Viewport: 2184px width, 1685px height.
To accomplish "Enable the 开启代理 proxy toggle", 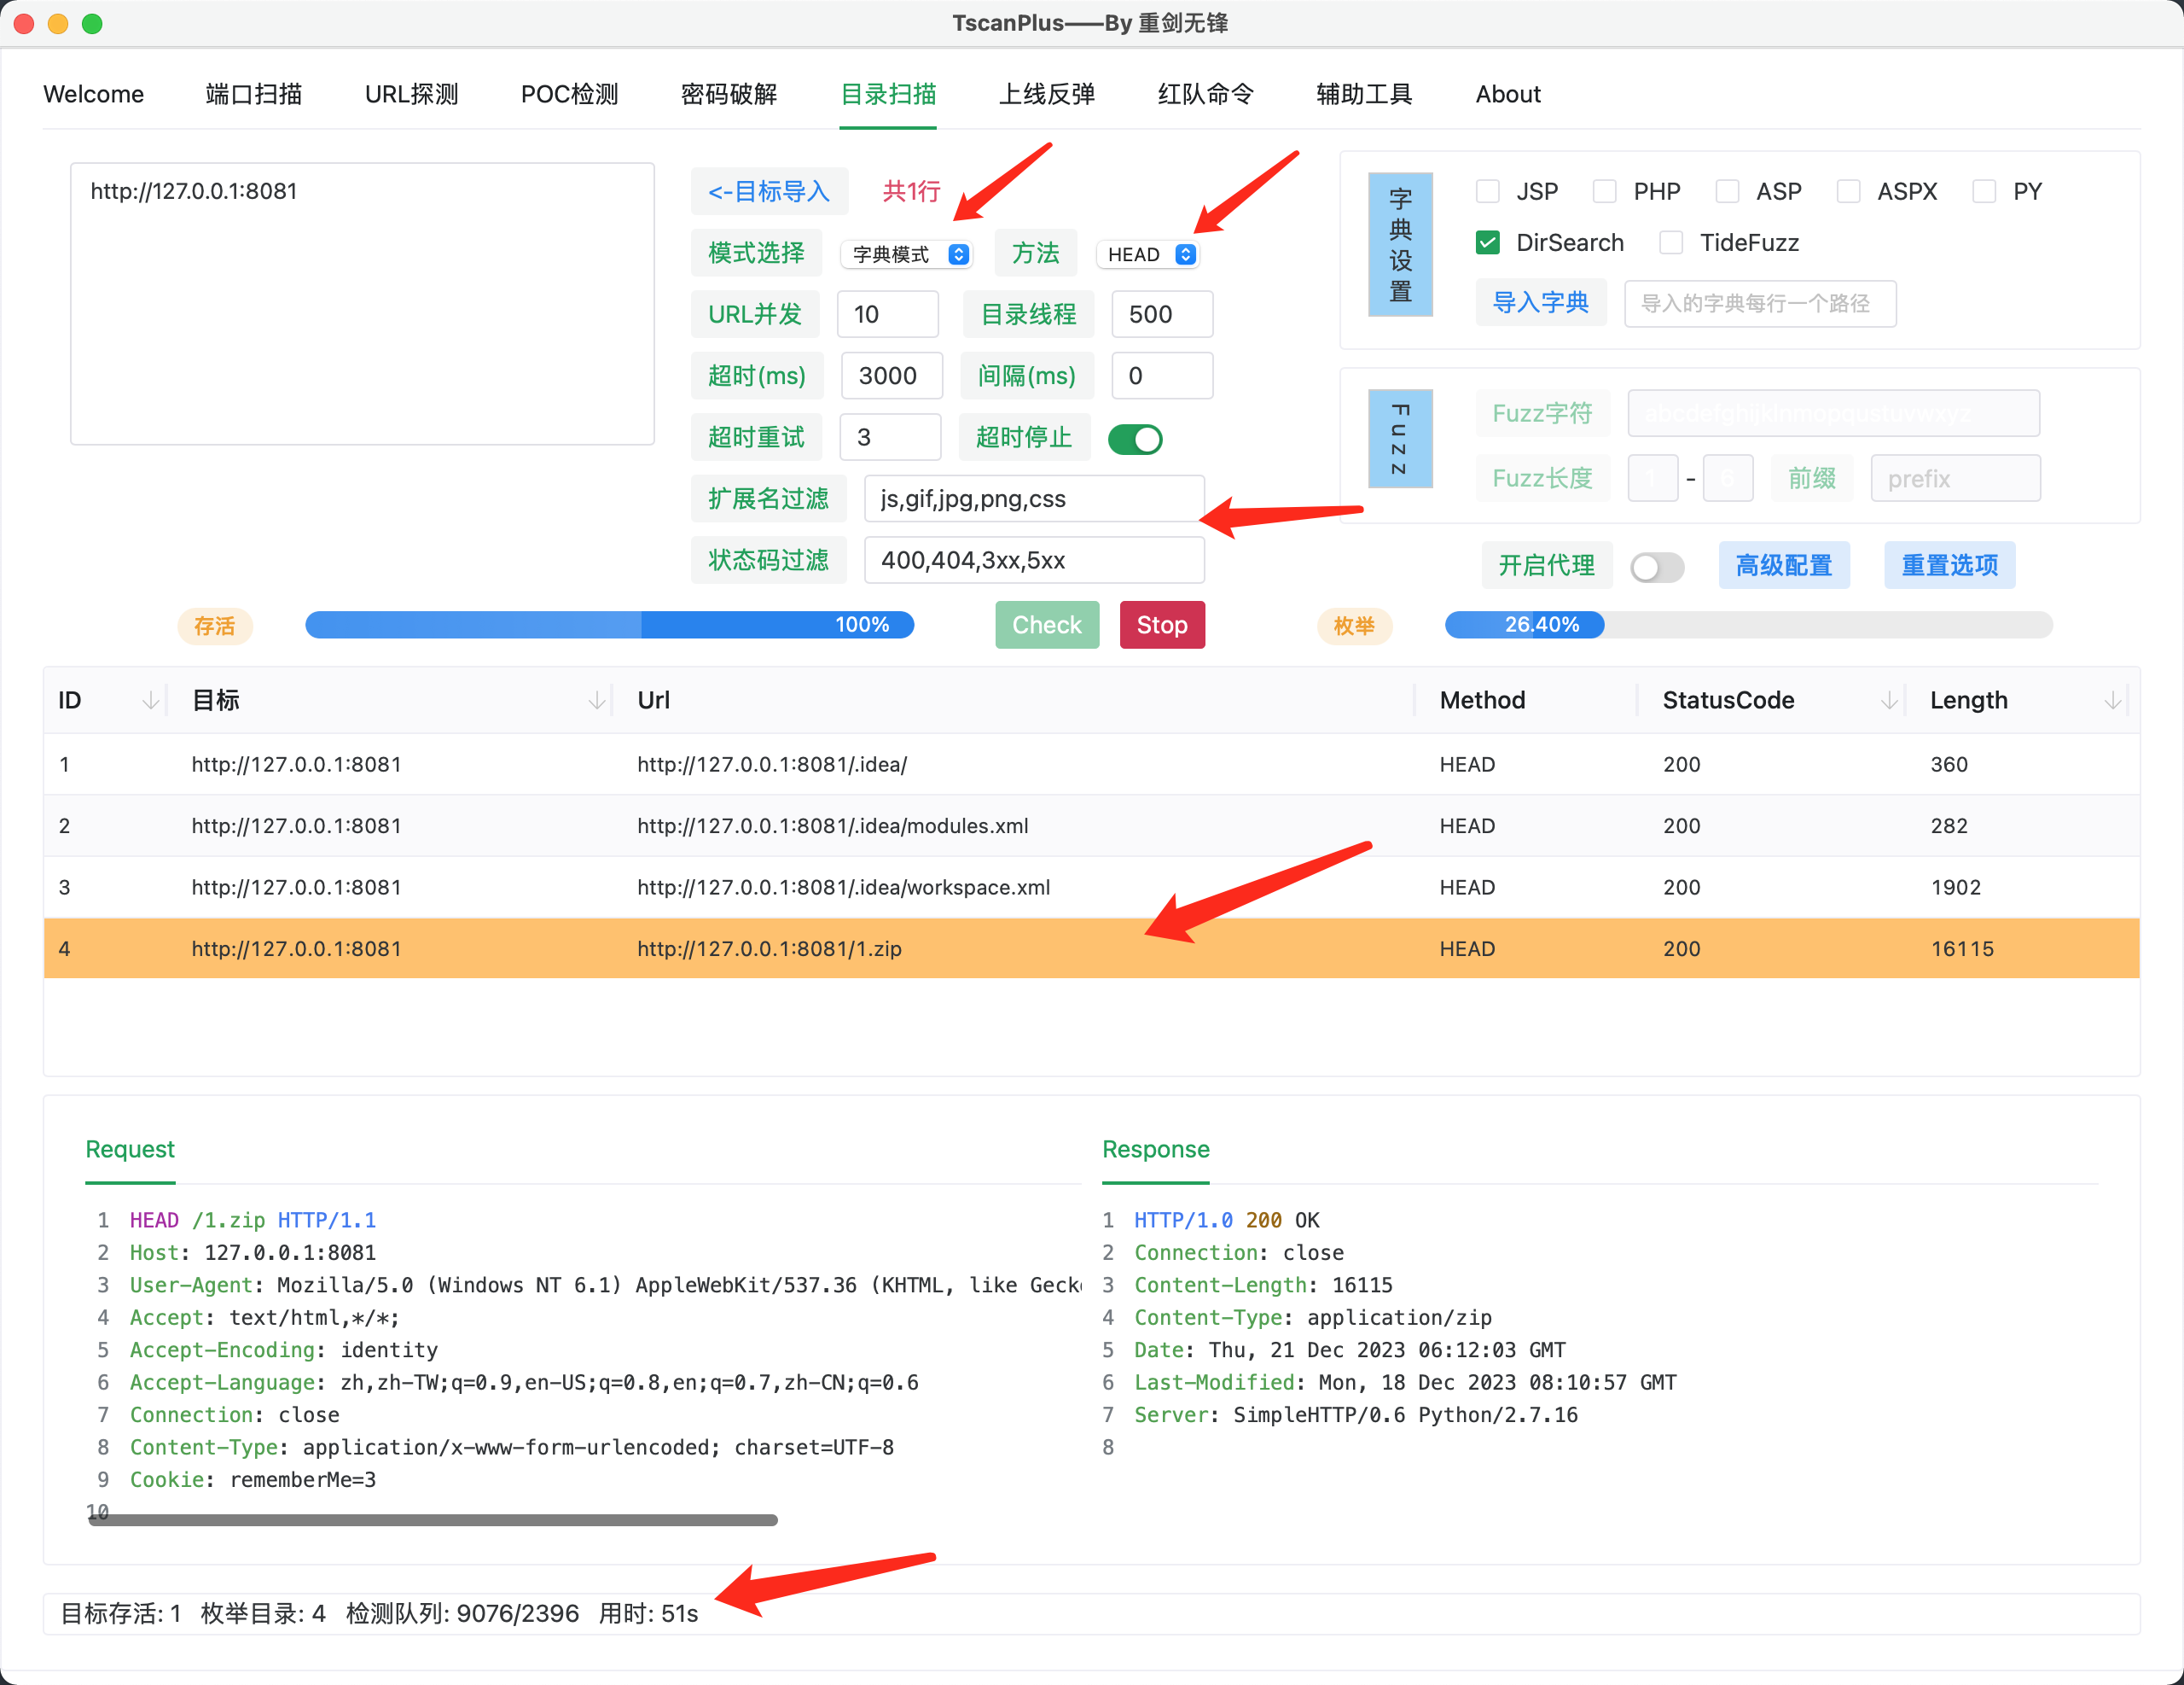I will coord(1656,566).
